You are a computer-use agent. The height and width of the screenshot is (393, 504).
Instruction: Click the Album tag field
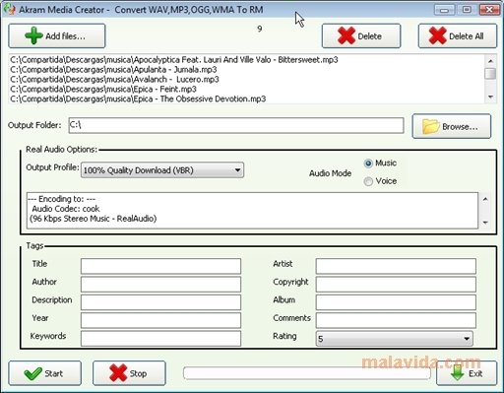(396, 302)
